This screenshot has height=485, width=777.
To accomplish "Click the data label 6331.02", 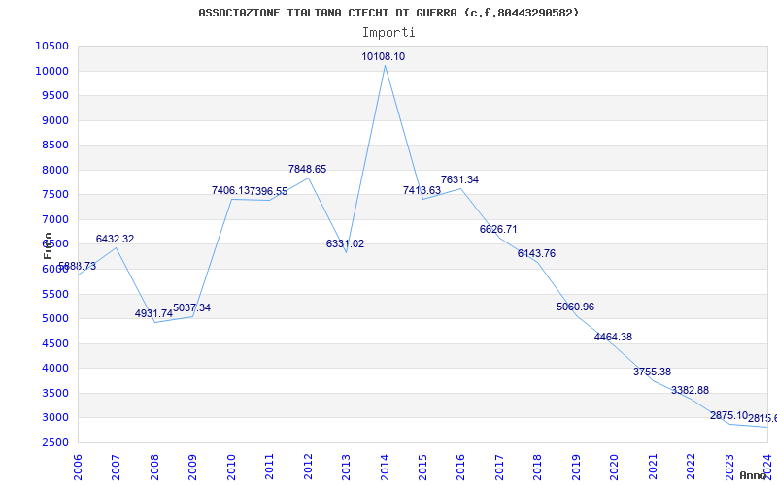I will tap(345, 243).
